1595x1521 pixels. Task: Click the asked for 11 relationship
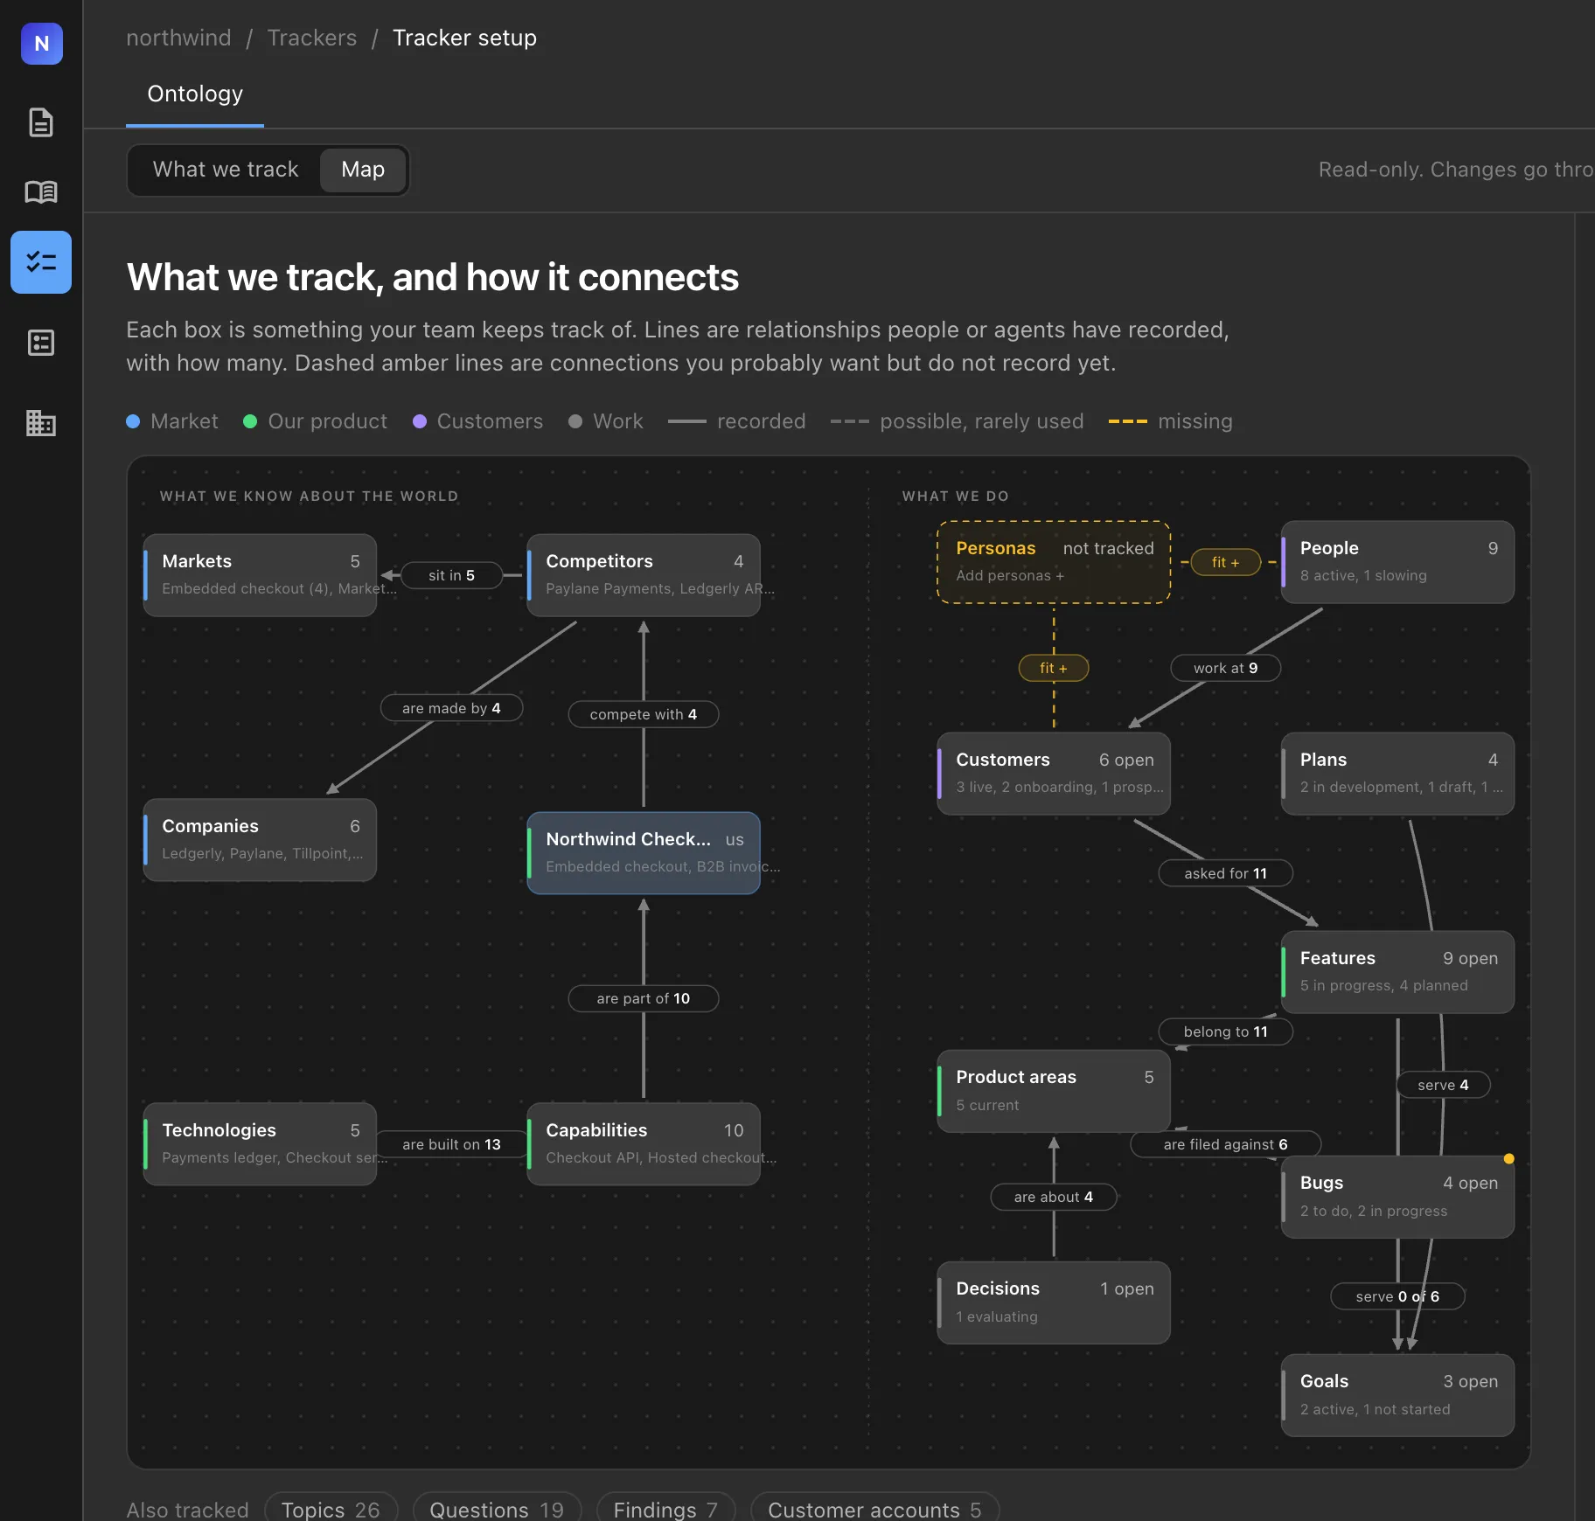point(1225,873)
